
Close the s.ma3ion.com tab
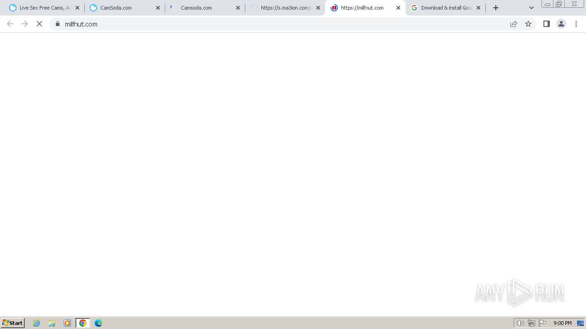tap(318, 8)
